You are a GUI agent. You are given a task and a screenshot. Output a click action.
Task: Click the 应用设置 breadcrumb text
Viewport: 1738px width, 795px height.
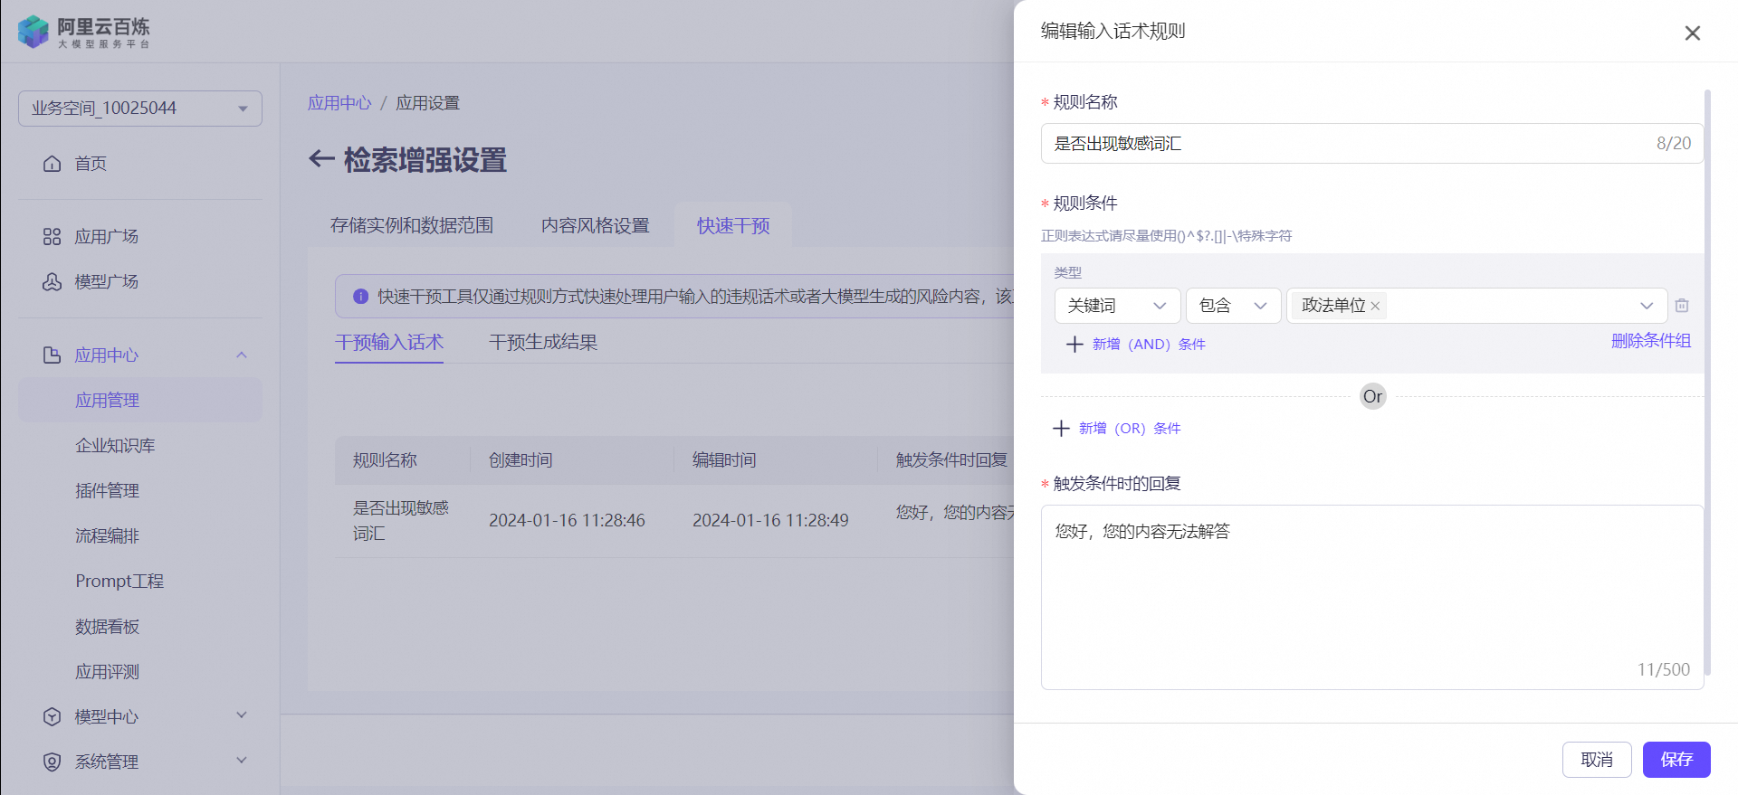coord(427,103)
